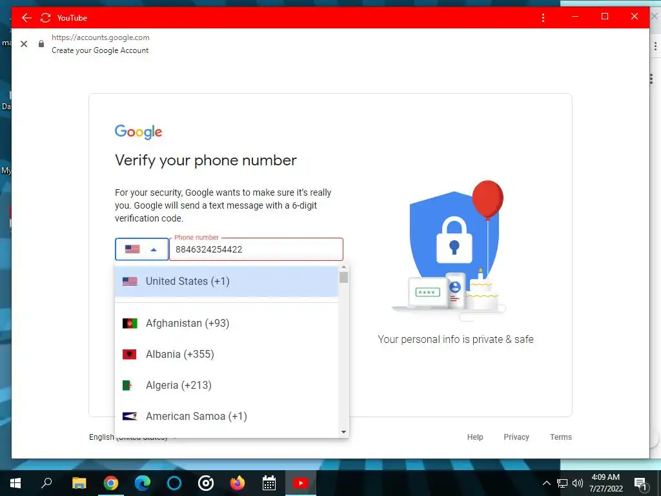Screen dimensions: 661x496
Task: Pick American Samoa (+1) from the list
Action: [x=227, y=417]
